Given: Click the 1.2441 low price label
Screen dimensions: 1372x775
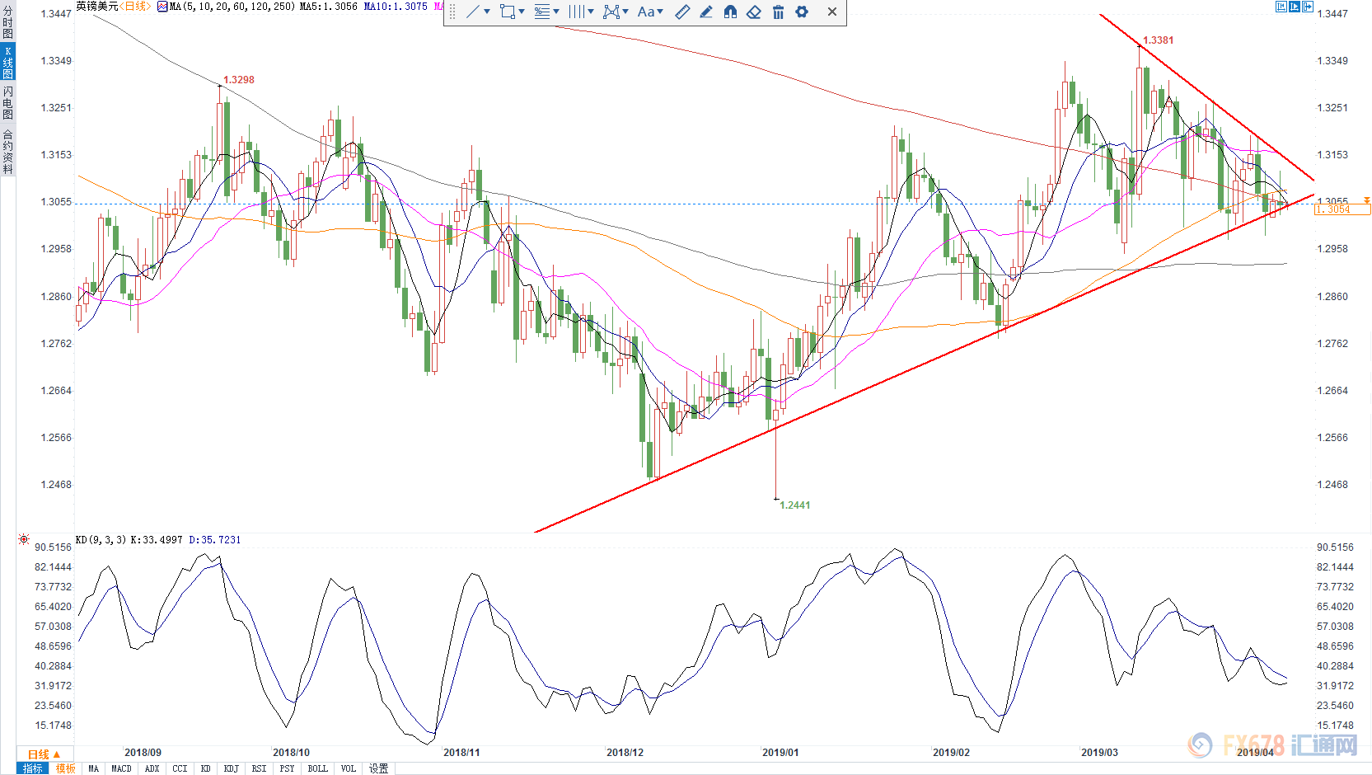Looking at the screenshot, I should click(794, 505).
